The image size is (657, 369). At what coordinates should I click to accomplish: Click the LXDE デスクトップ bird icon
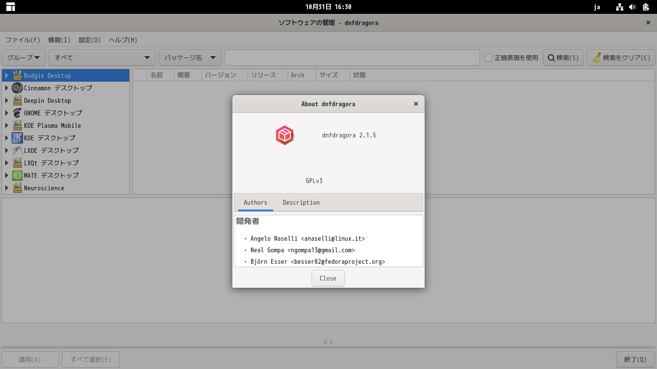click(17, 150)
